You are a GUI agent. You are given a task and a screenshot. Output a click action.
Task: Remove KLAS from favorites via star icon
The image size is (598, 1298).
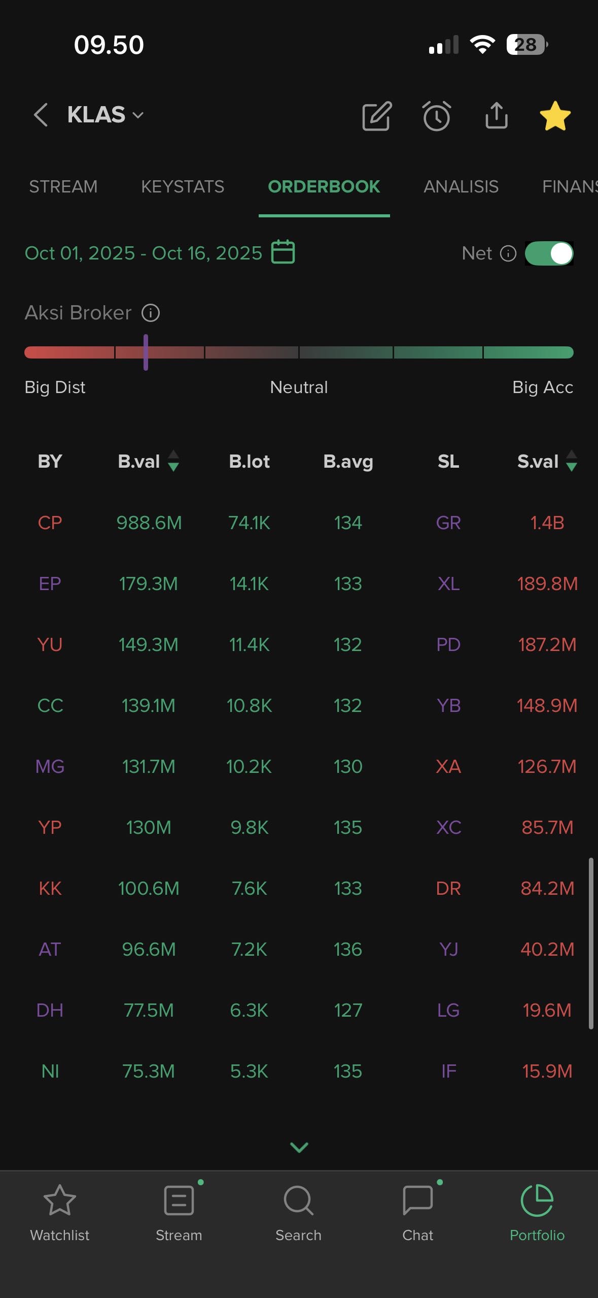(555, 116)
